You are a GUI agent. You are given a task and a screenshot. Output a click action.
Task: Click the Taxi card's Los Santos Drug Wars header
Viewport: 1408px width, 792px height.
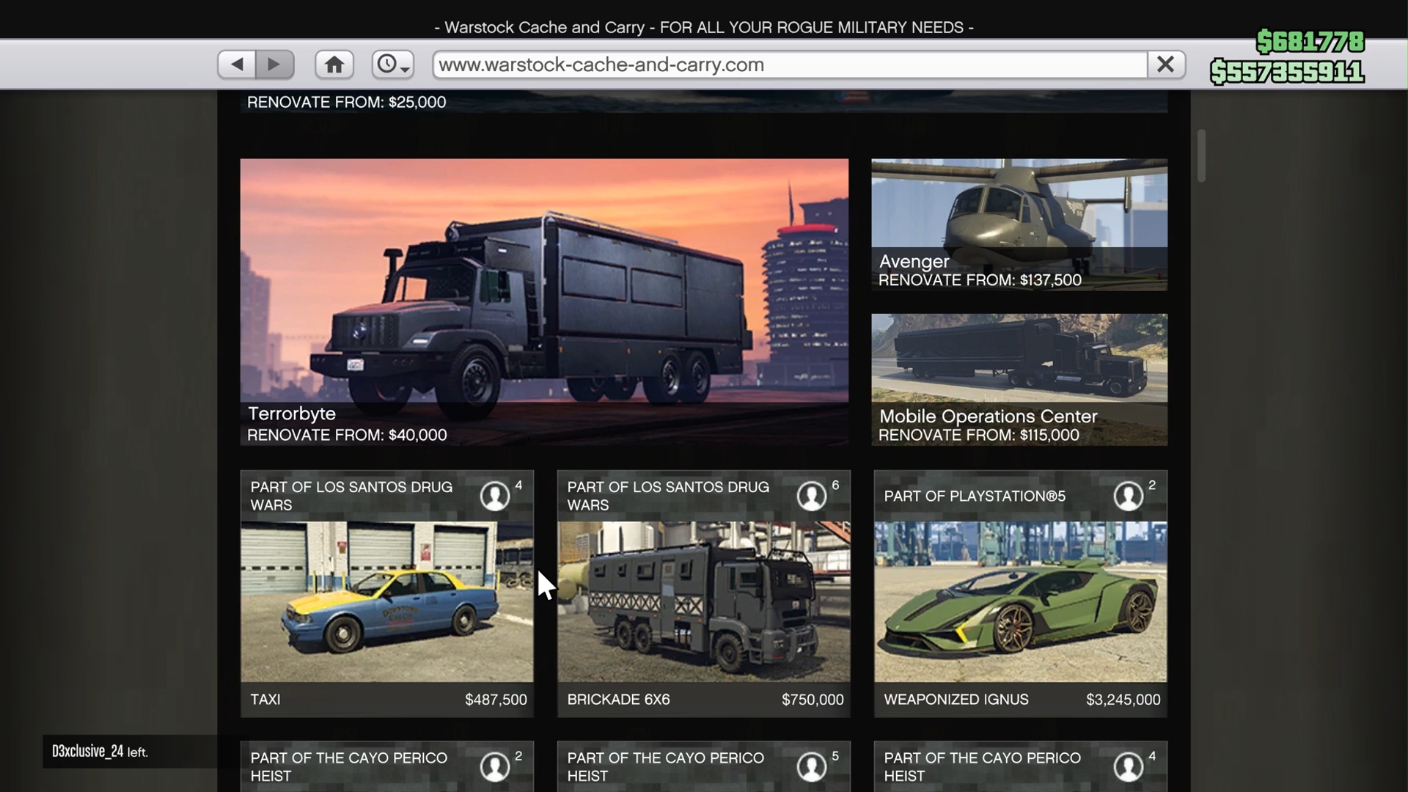(x=351, y=496)
